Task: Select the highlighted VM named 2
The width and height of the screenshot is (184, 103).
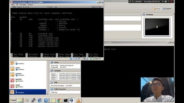Action: pos(28,92)
